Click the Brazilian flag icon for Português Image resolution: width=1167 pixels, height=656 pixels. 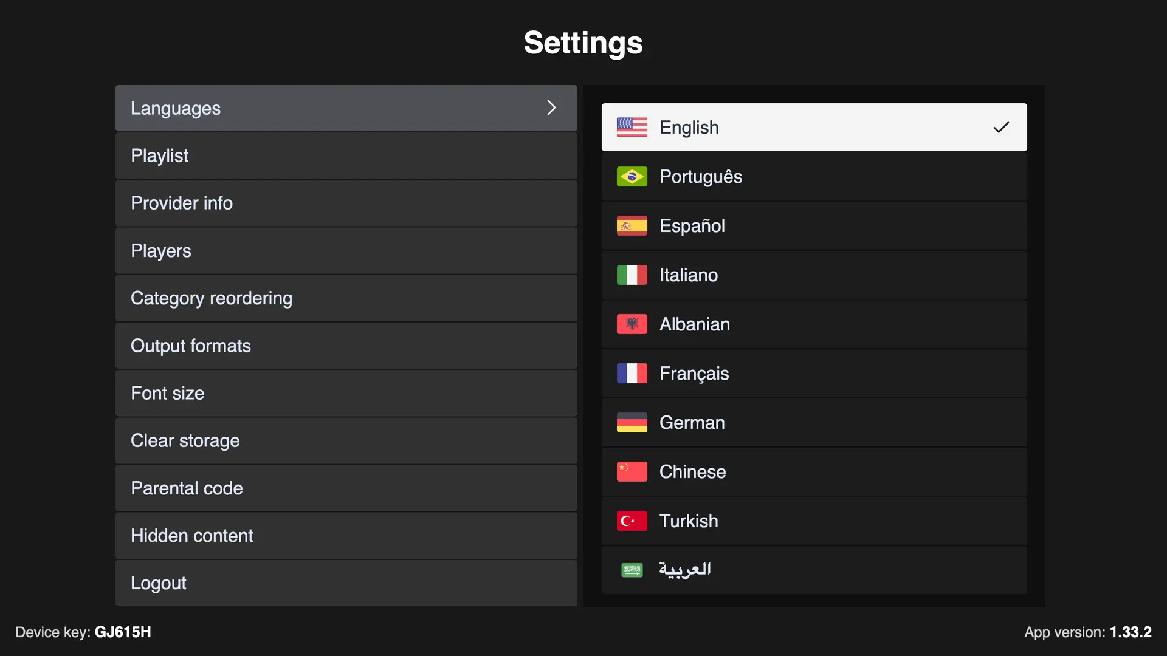point(632,177)
